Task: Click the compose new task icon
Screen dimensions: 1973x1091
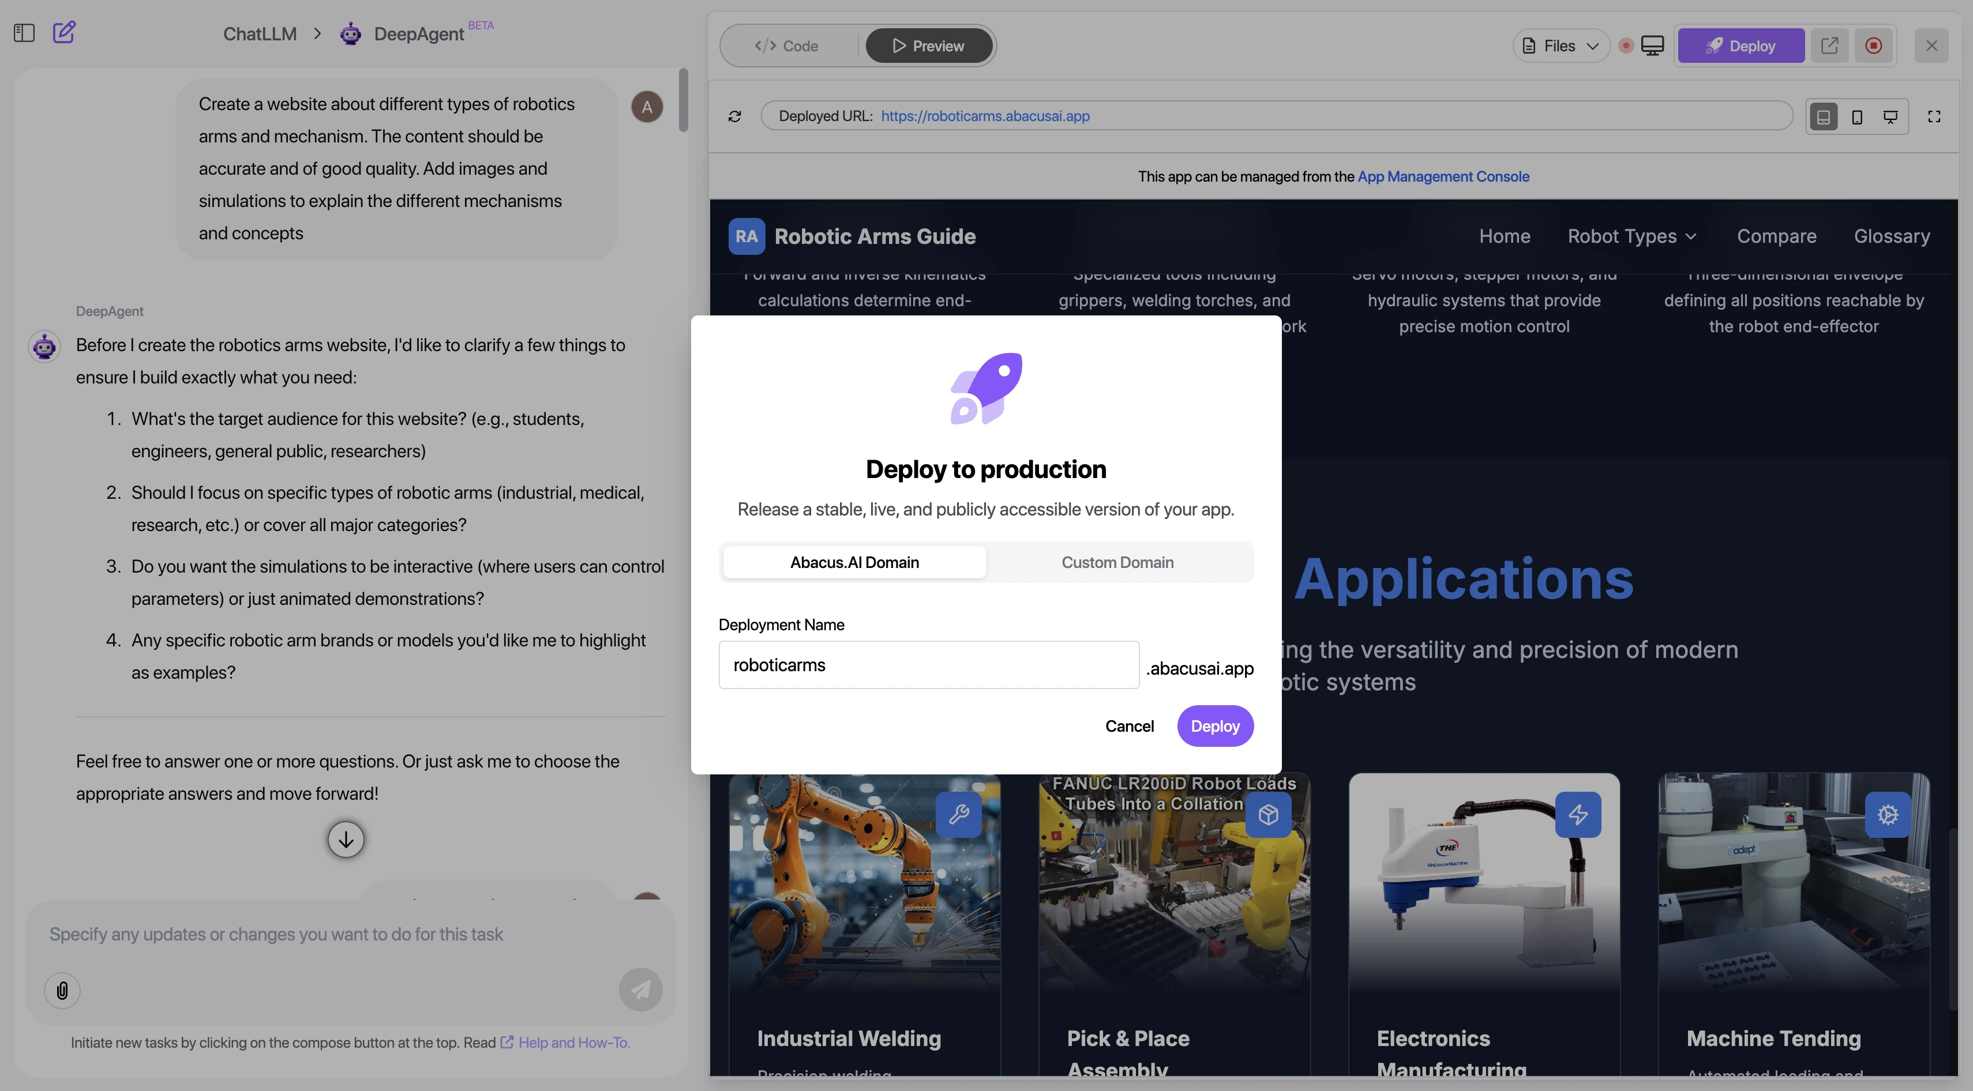Action: coord(63,32)
